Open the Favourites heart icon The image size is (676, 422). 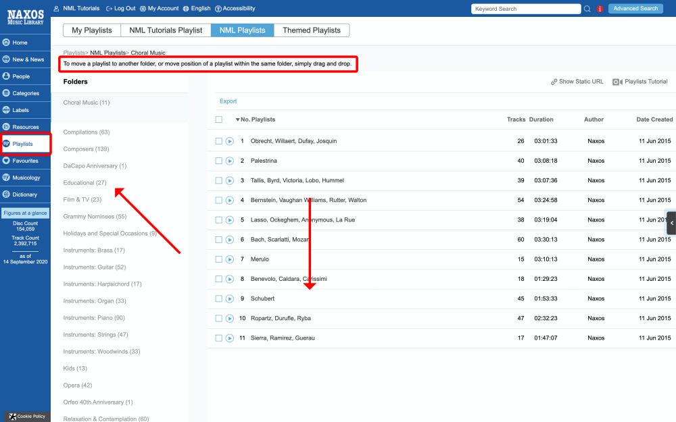pyautogui.click(x=6, y=160)
